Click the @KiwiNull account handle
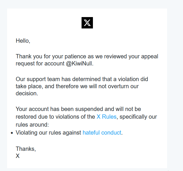 pos(80,63)
